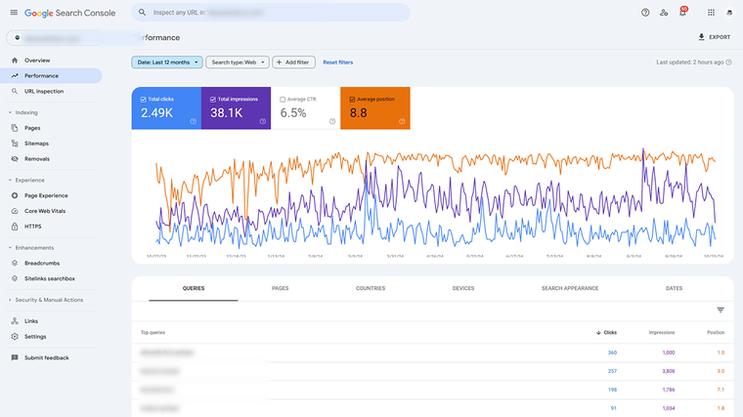The width and height of the screenshot is (743, 417).
Task: Click the users and permissions icon
Action: pos(664,13)
